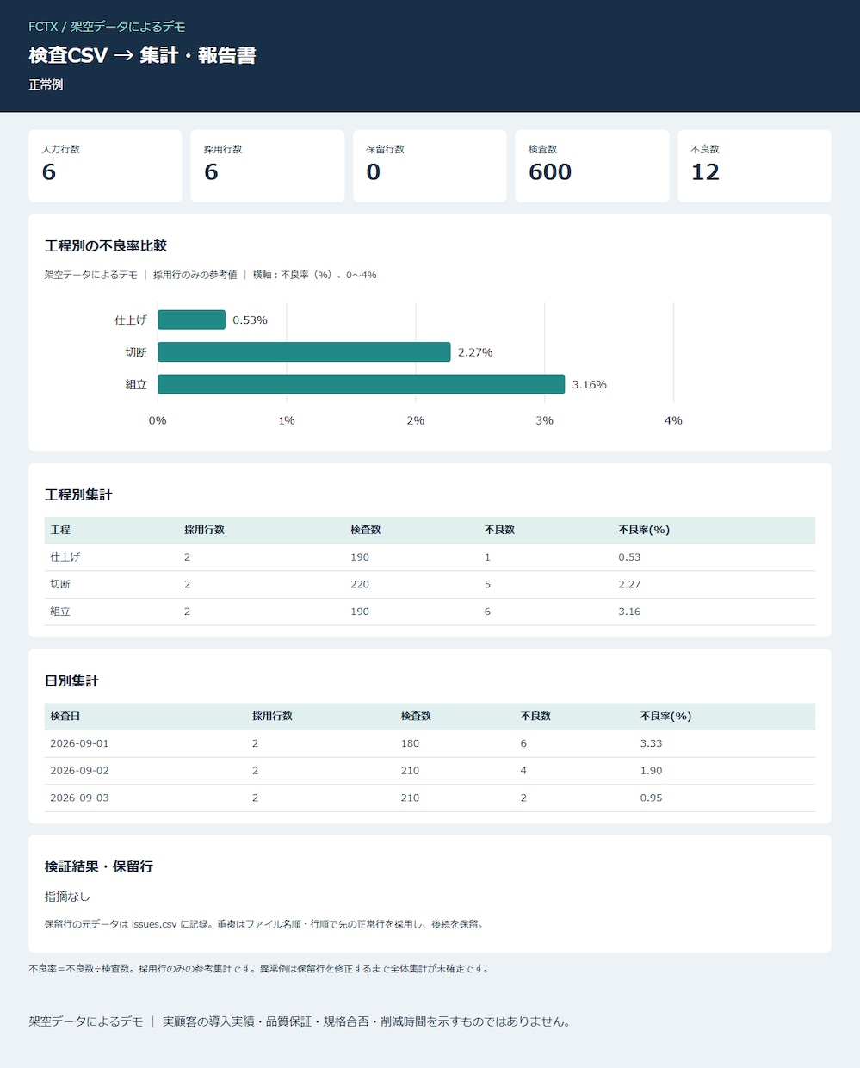Click the 組立 bar in the chart
This screenshot has height=1068, width=860.
361,384
